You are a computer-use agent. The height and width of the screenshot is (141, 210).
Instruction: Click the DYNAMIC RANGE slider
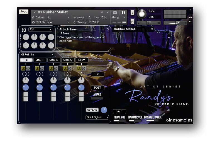click(x=153, y=120)
